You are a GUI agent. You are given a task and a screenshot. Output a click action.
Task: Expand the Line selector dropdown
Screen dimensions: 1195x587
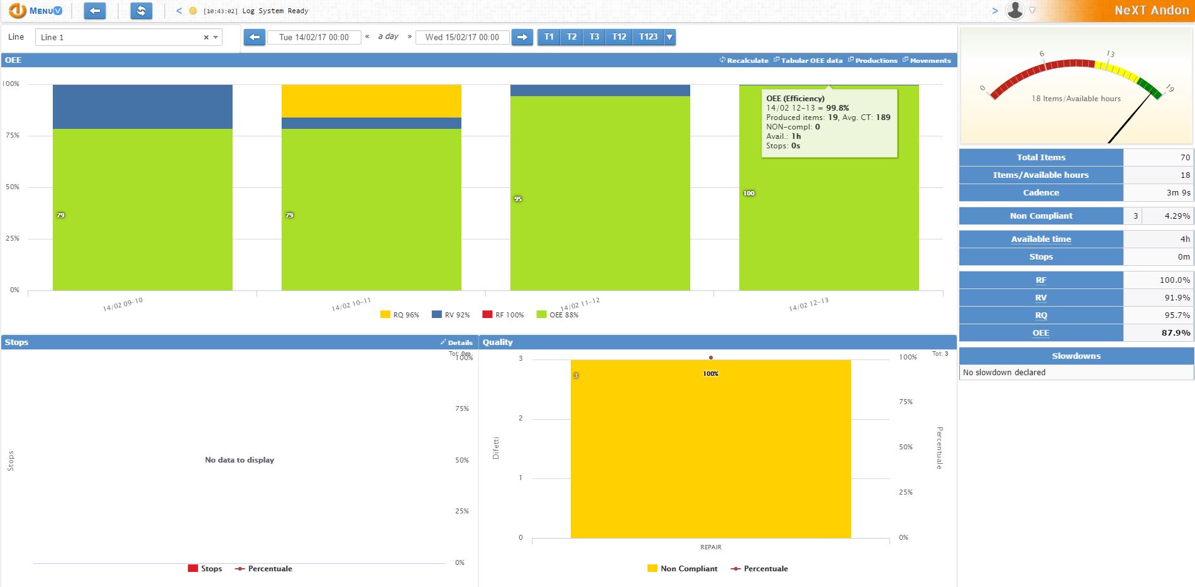pos(216,38)
